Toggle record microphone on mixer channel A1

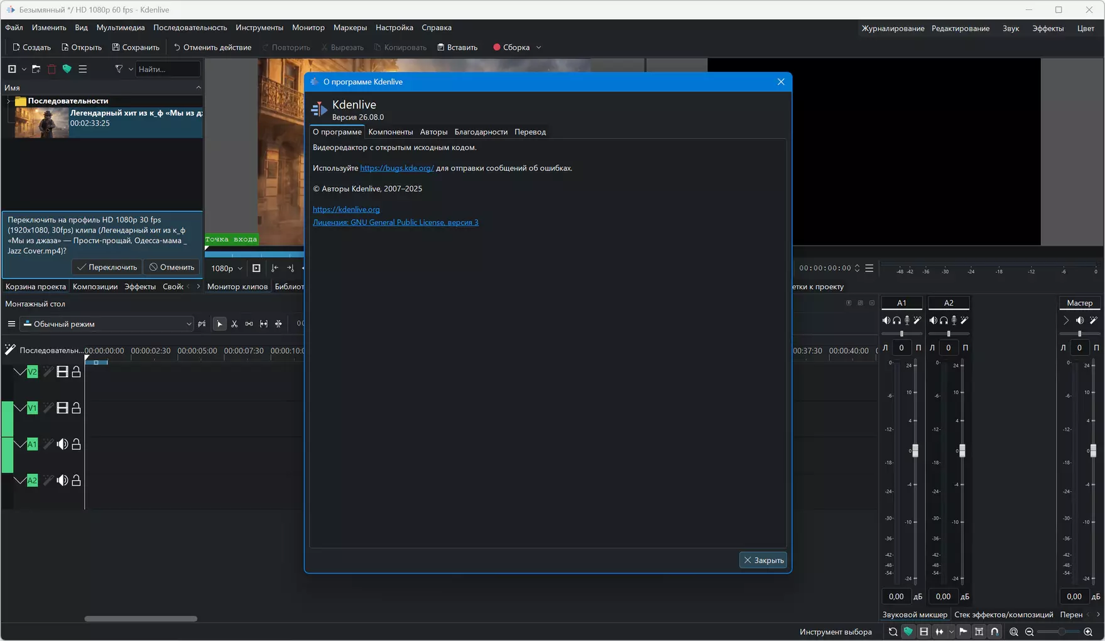click(907, 320)
